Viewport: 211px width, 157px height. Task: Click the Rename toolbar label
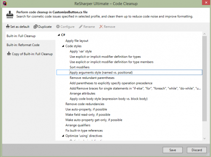89,27
